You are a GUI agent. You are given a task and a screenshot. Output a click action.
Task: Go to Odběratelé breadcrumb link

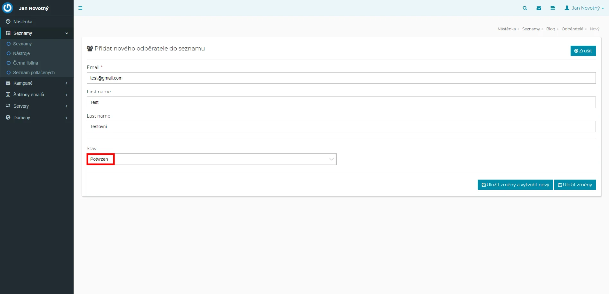pos(572,29)
